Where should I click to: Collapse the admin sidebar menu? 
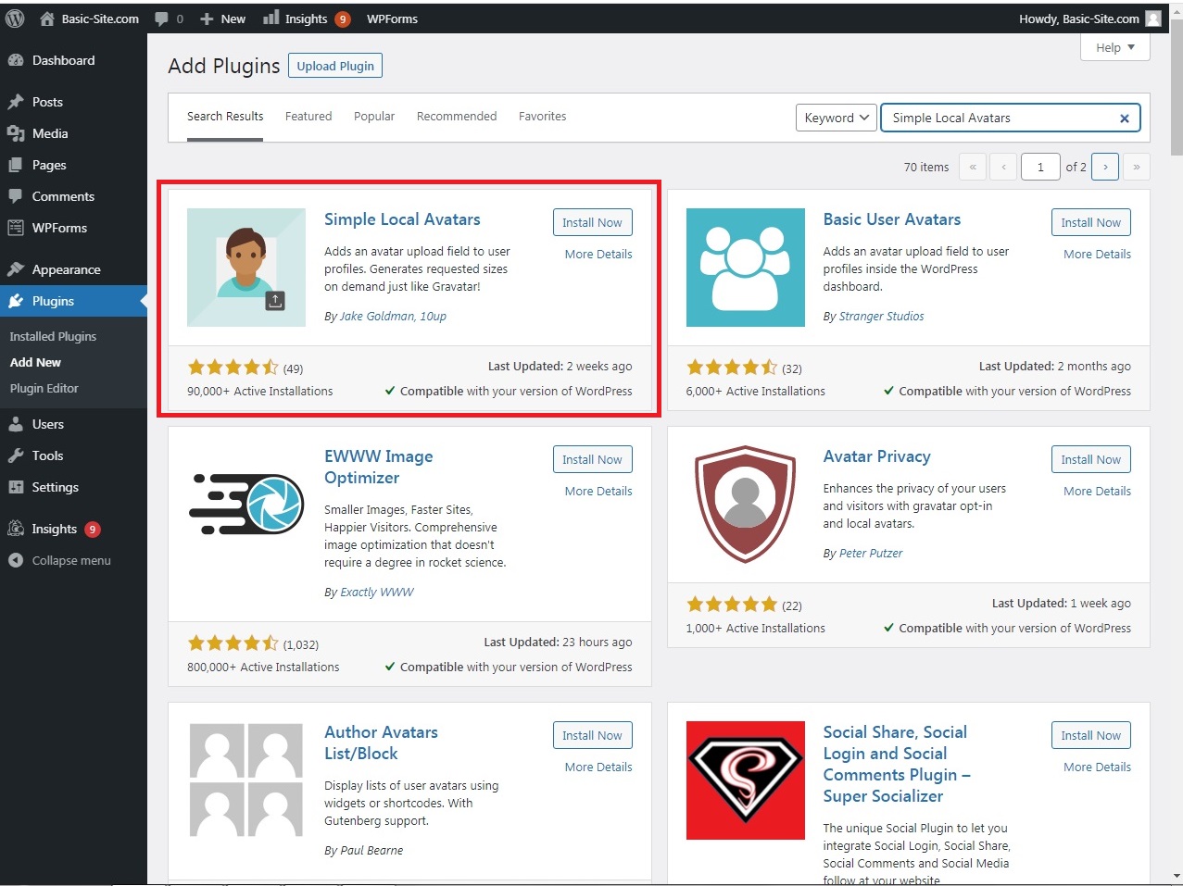pyautogui.click(x=70, y=560)
